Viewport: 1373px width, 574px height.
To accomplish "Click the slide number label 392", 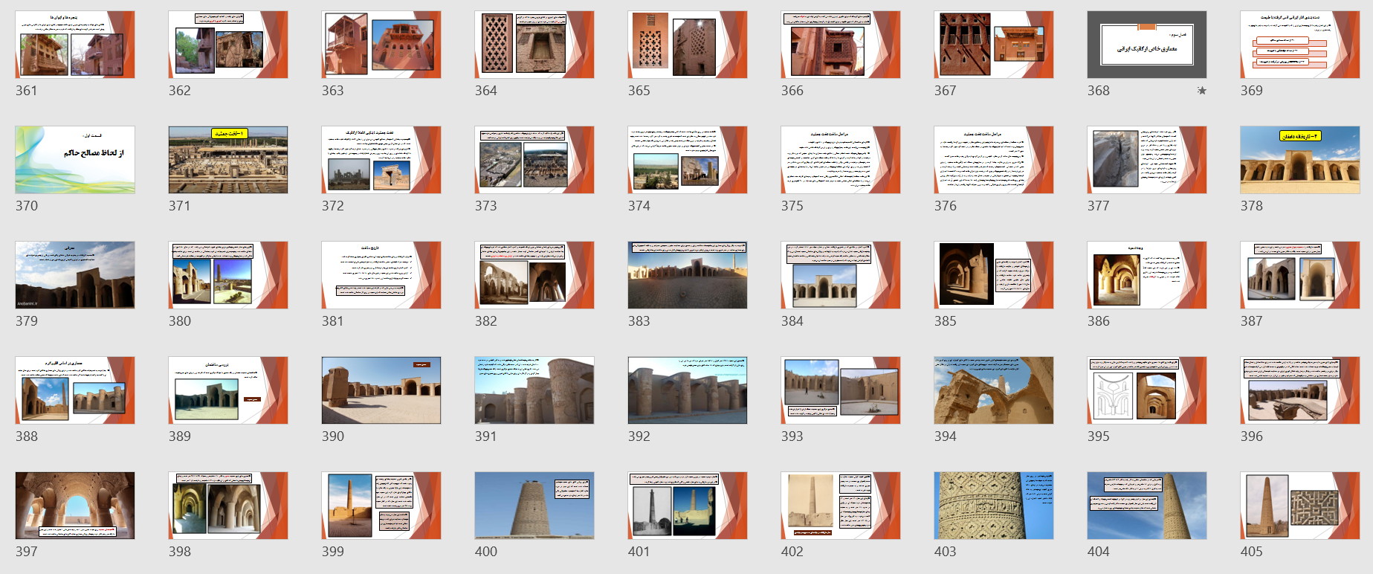I will coord(639,436).
